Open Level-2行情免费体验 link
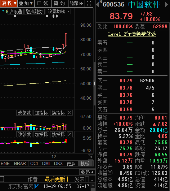 pos(132,34)
